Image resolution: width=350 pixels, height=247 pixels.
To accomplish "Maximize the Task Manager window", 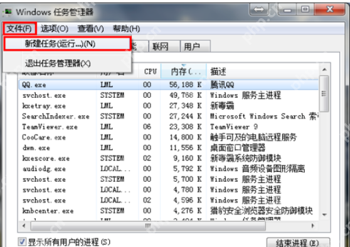I will point(305,9).
